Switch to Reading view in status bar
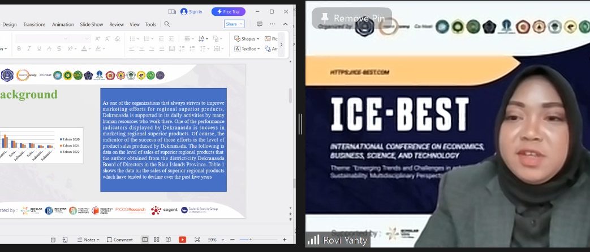The width and height of the screenshot is (590, 252). (168, 240)
